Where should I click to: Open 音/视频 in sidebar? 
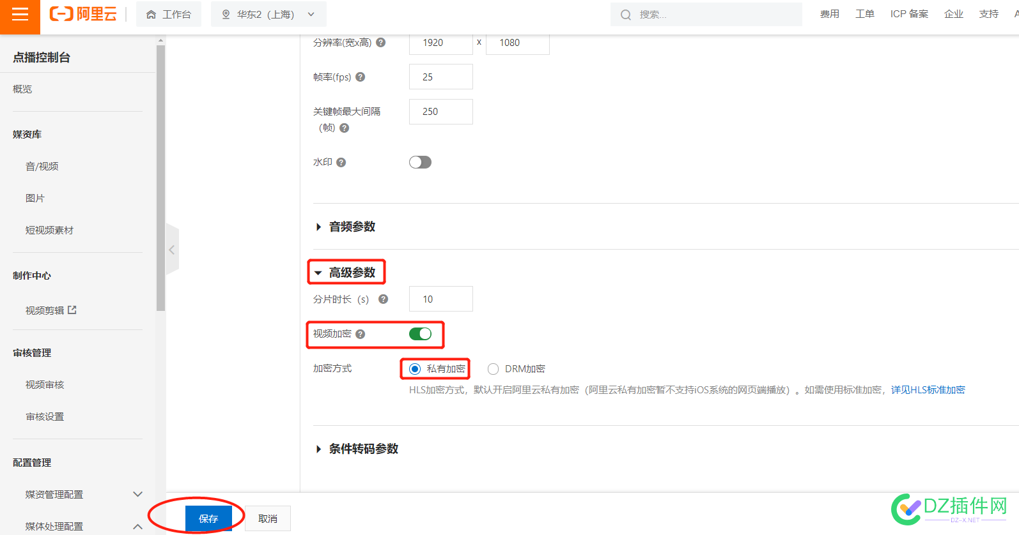point(42,166)
